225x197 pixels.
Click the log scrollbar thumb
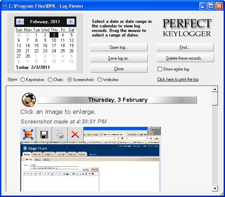[215, 99]
